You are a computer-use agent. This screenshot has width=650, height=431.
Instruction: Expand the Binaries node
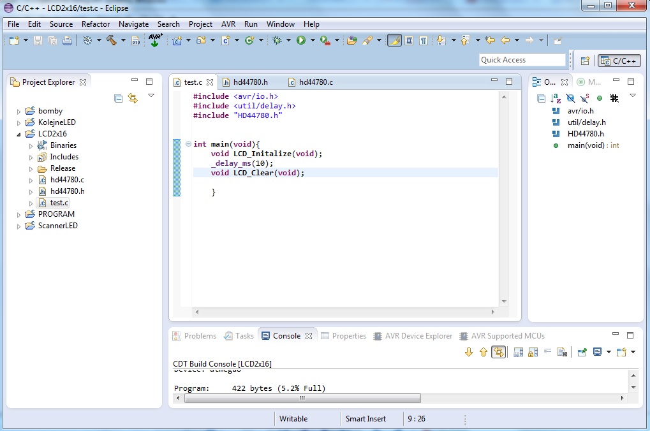tap(31, 146)
